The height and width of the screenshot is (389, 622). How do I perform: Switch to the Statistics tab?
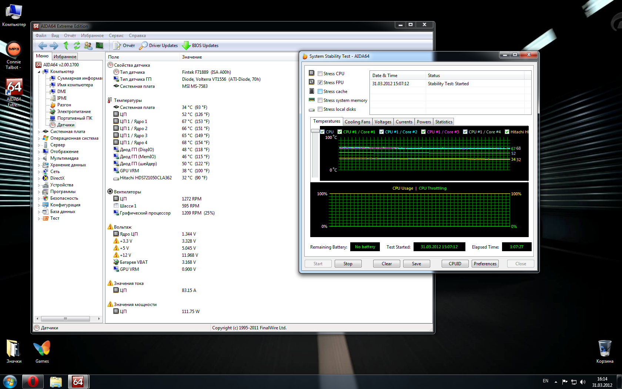coord(444,122)
